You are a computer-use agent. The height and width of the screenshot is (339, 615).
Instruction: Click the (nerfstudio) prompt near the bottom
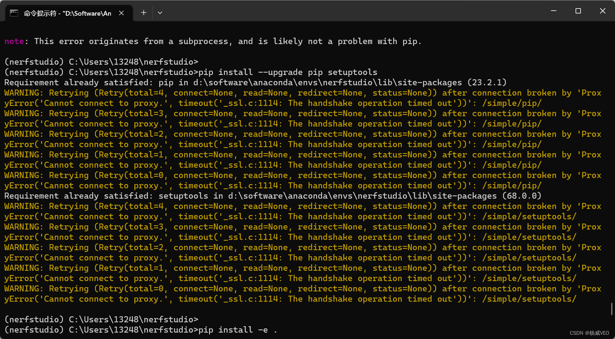point(34,319)
